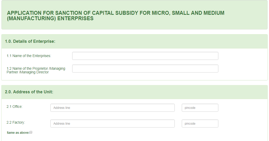269x141 pixels.
Task: Tick the Same as above checkbox
Action: tap(31, 132)
